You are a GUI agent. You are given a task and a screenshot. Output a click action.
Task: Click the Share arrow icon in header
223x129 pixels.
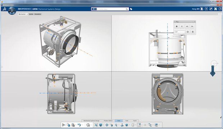pyautogui.click(x=211, y=9)
